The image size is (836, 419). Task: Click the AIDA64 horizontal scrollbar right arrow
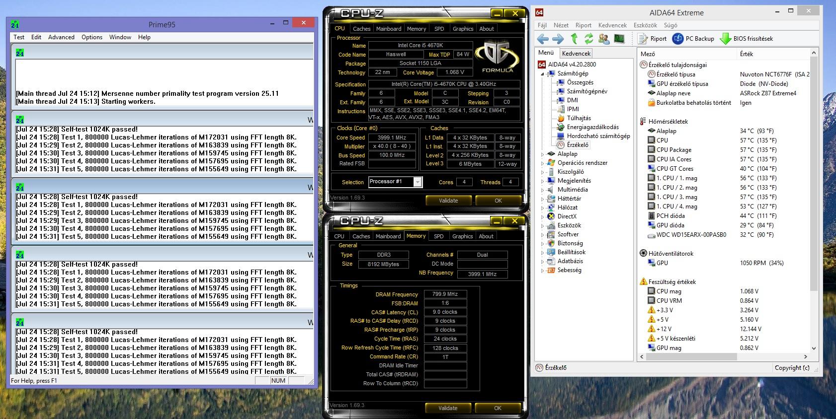pos(806,356)
